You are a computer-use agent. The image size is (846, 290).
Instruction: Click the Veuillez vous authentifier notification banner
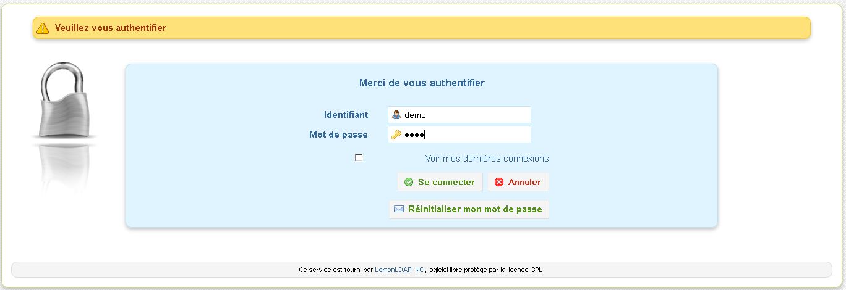(421, 28)
